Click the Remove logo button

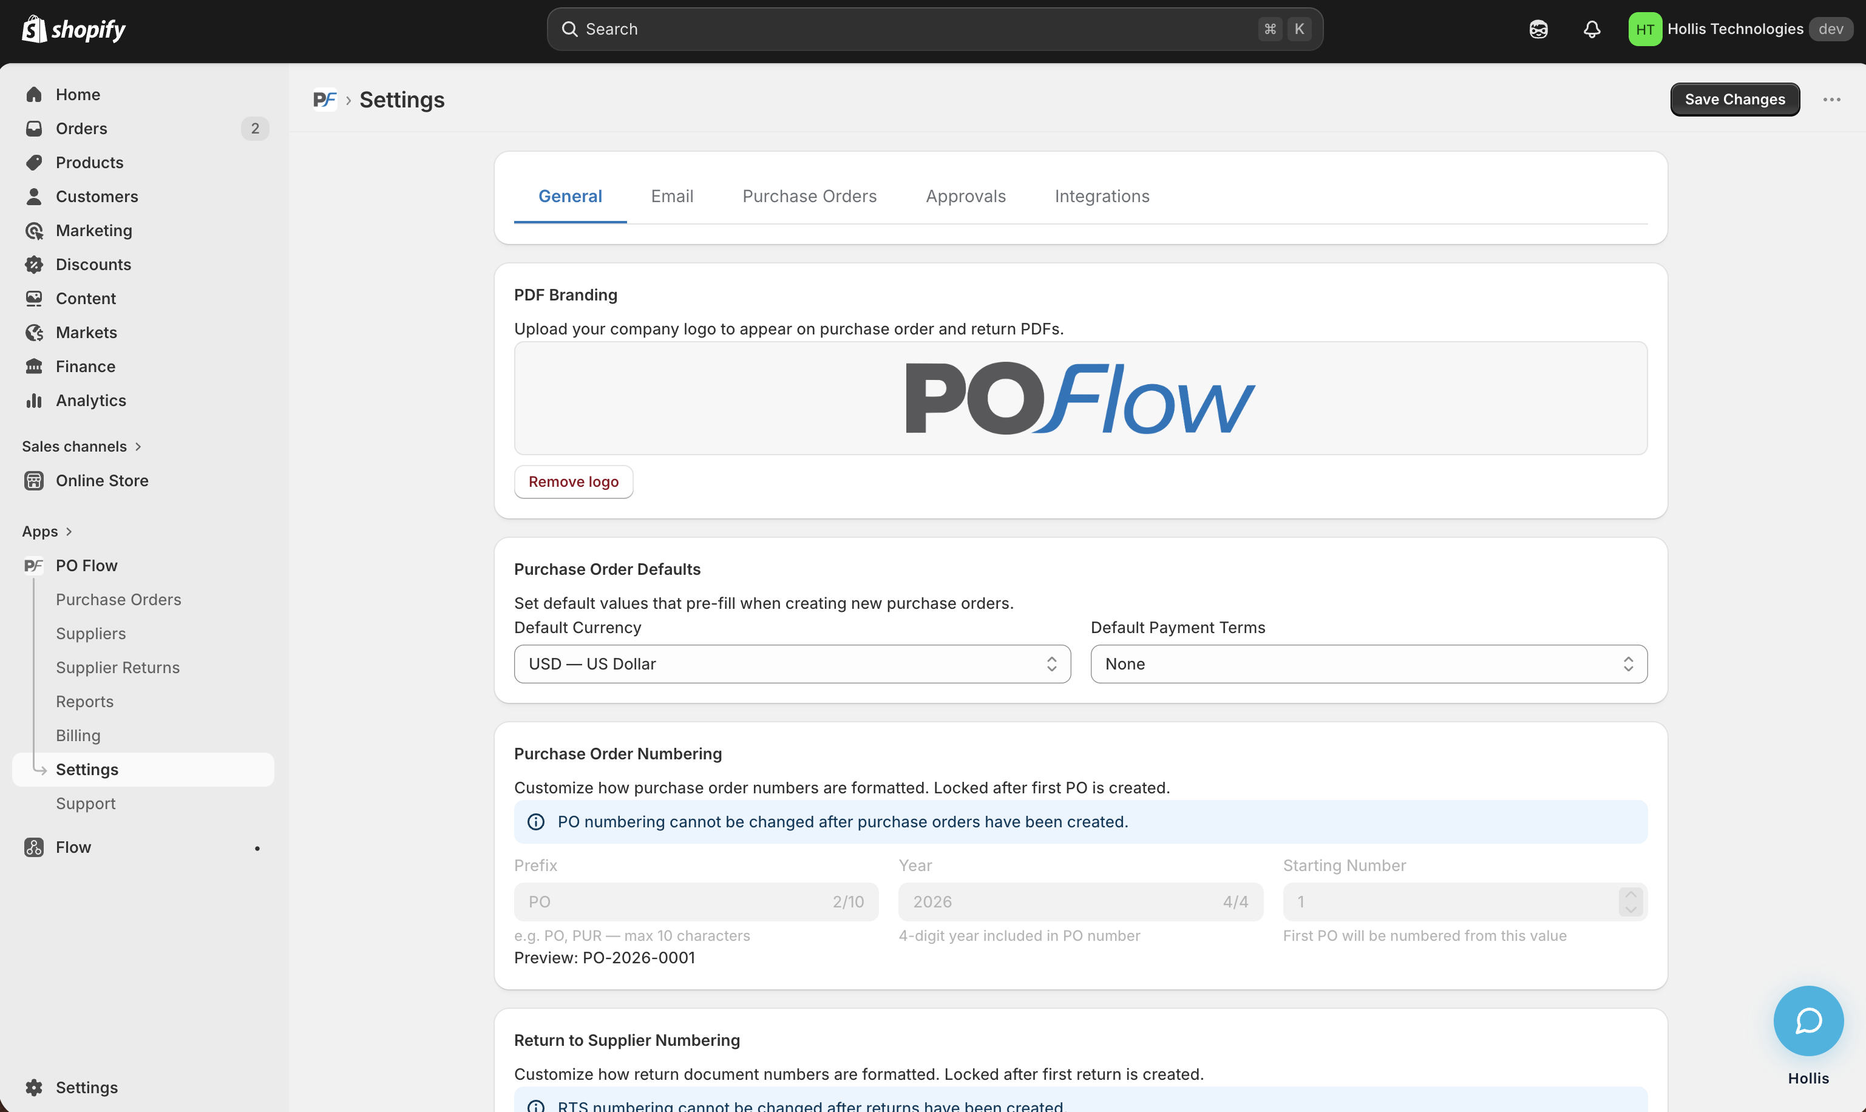pos(573,482)
